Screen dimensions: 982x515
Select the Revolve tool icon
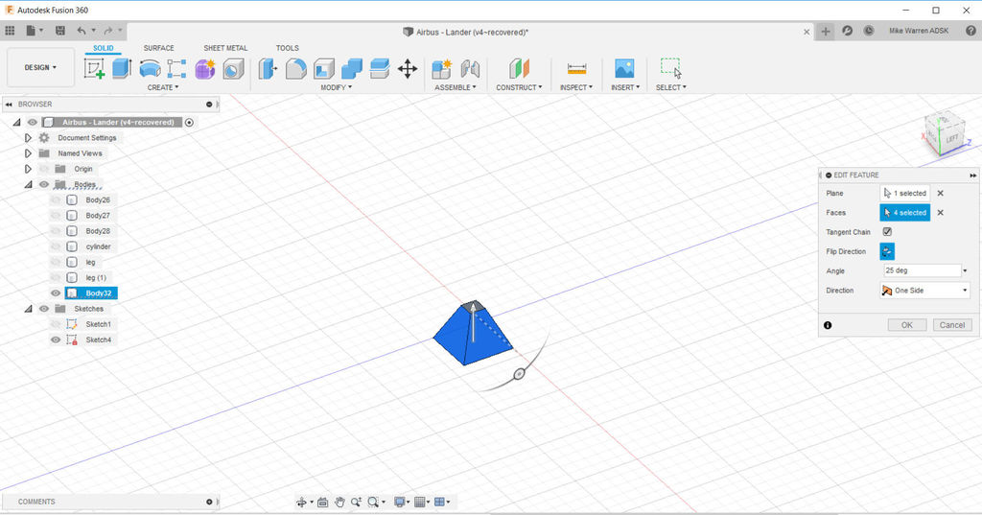pos(150,68)
